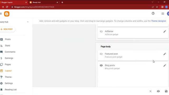Open Comments in the sidebar

[10, 52]
